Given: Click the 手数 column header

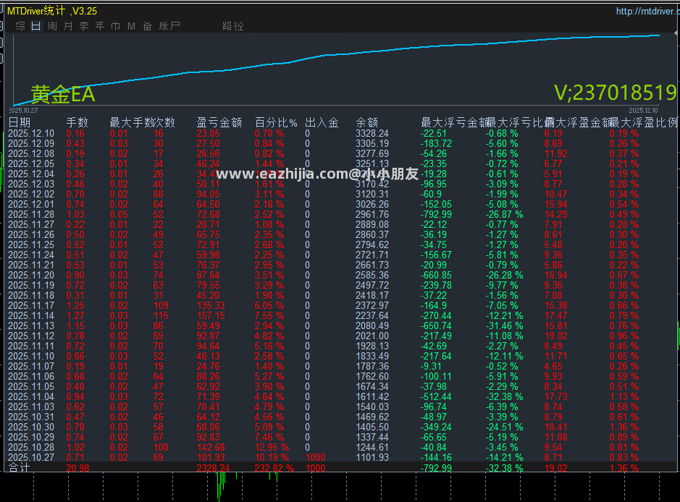Looking at the screenshot, I should coord(77,122).
